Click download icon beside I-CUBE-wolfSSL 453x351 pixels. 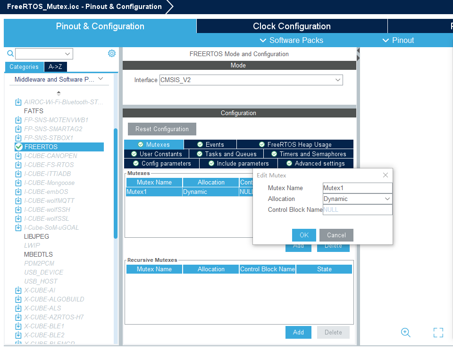click(18, 218)
